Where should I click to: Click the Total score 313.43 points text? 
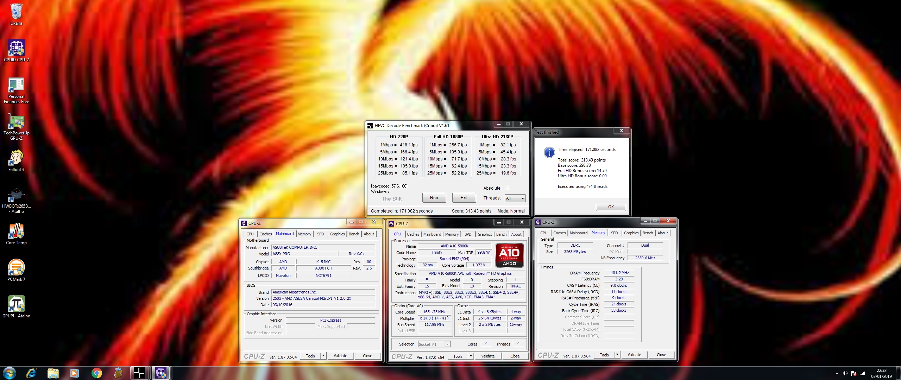click(x=581, y=160)
